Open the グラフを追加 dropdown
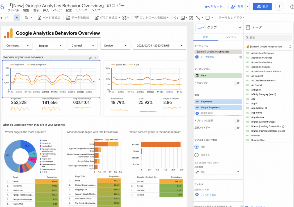 [107, 18]
